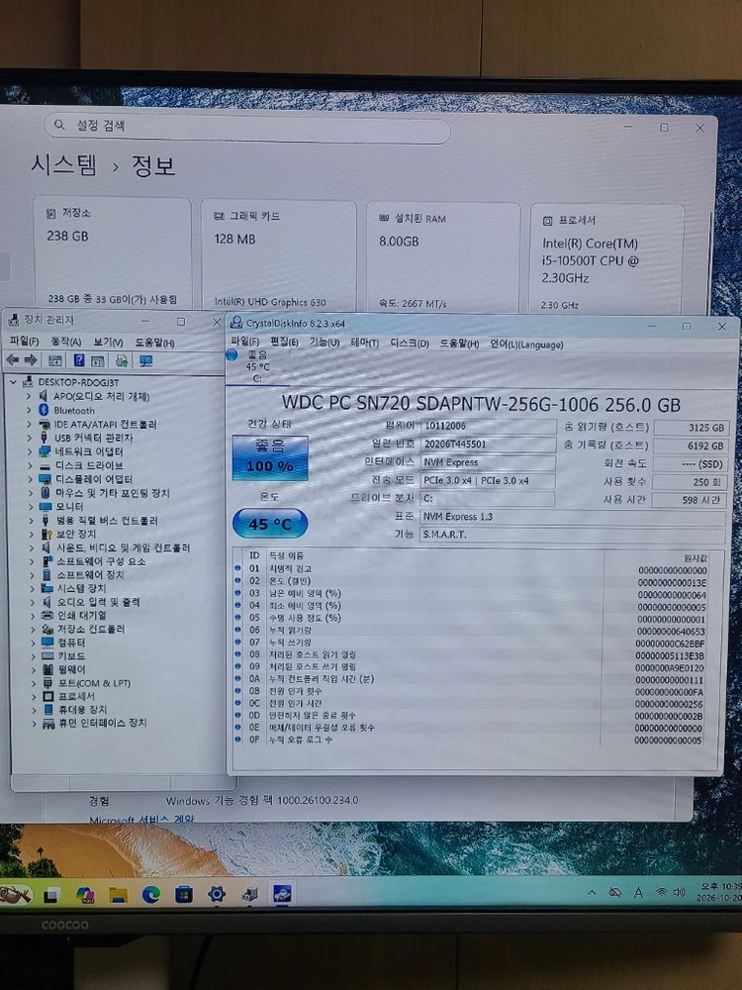Click the input language A indicator
This screenshot has height=990, width=742.
(x=638, y=892)
